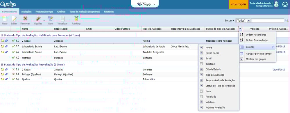Screen dimensions: 290x113
Task: Click green check icon in Metroex row
Action: point(13,58)
